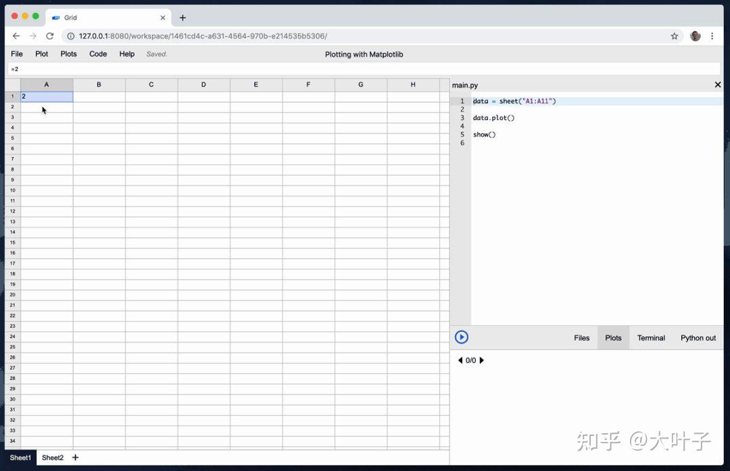Open the File menu
The height and width of the screenshot is (471, 730).
[x=16, y=54]
